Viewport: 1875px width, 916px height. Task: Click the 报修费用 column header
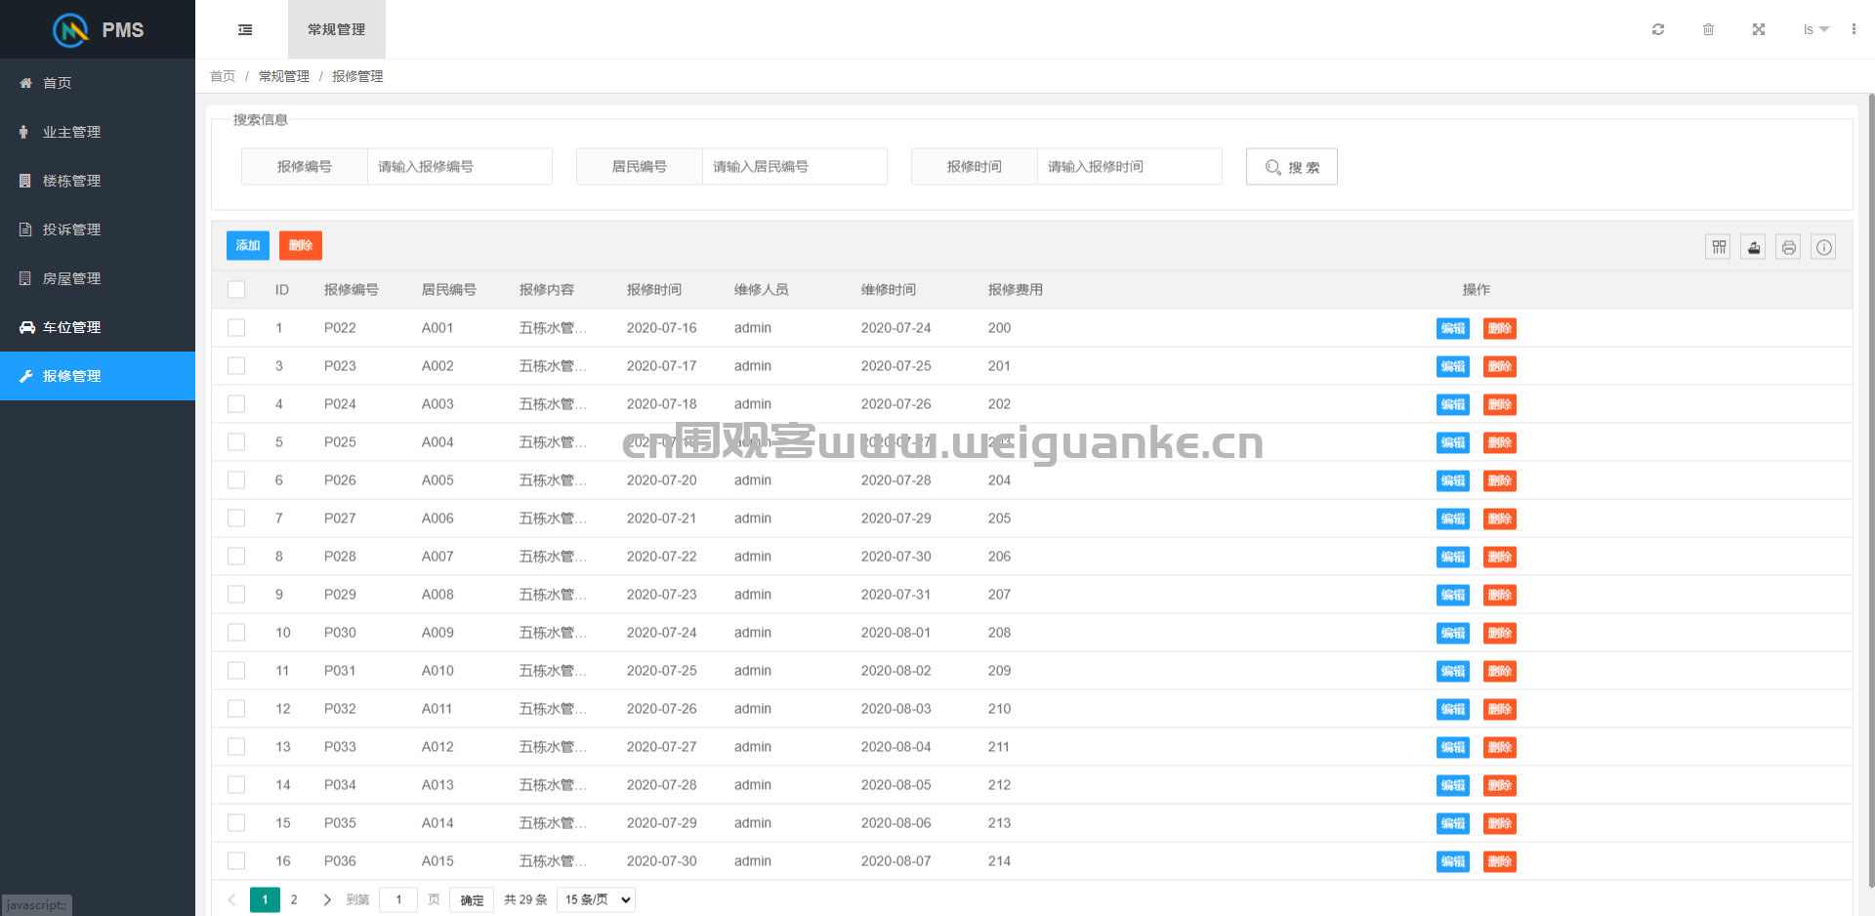(x=1016, y=290)
